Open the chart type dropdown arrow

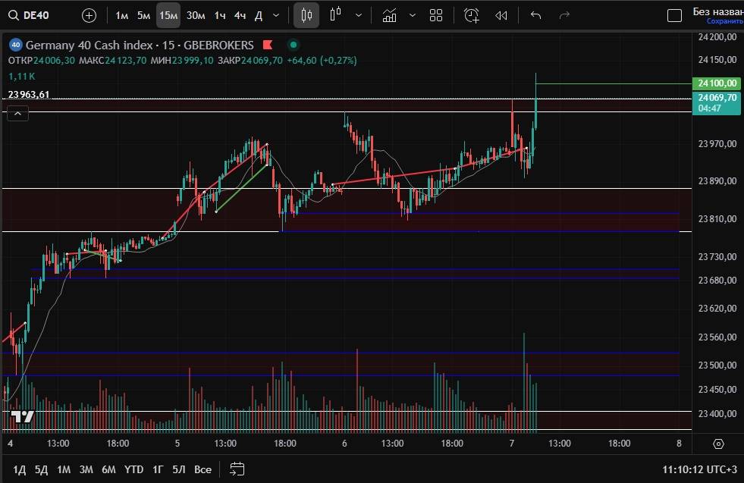(x=358, y=15)
